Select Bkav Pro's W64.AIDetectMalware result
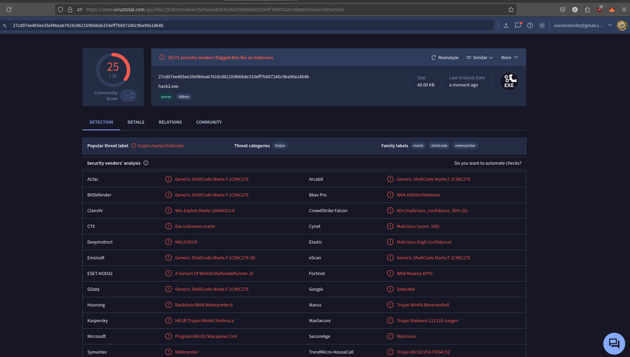Screen dimensions: 630x357 418,195
